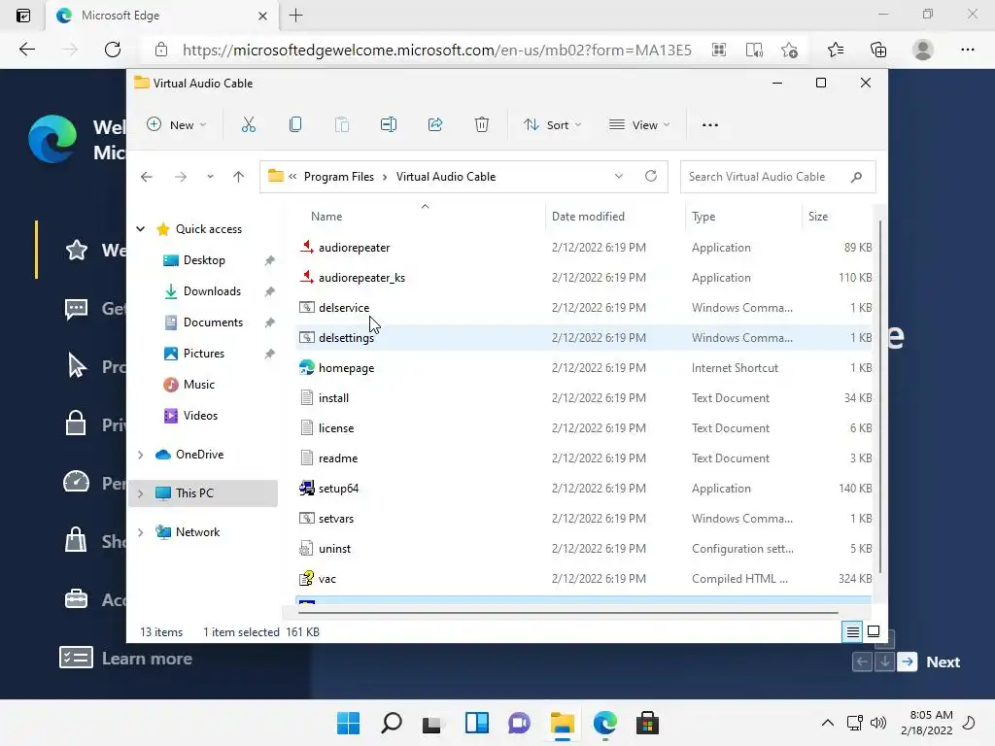Go up one folder level in Explorer

click(x=239, y=177)
